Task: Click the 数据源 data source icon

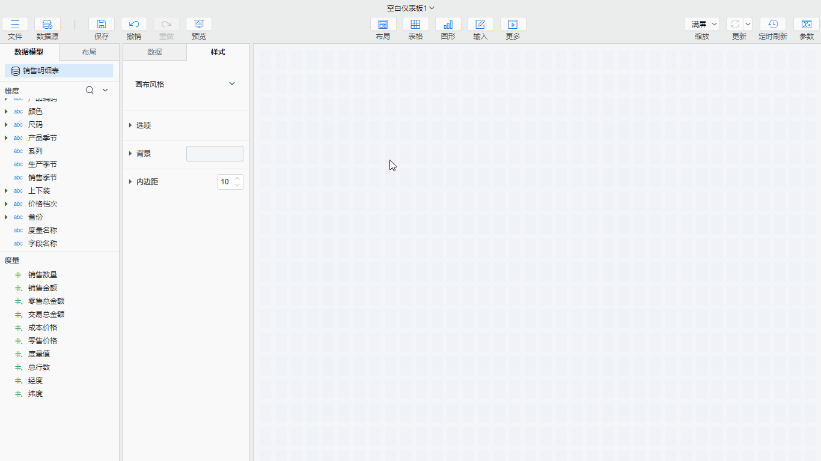Action: pyautogui.click(x=47, y=25)
